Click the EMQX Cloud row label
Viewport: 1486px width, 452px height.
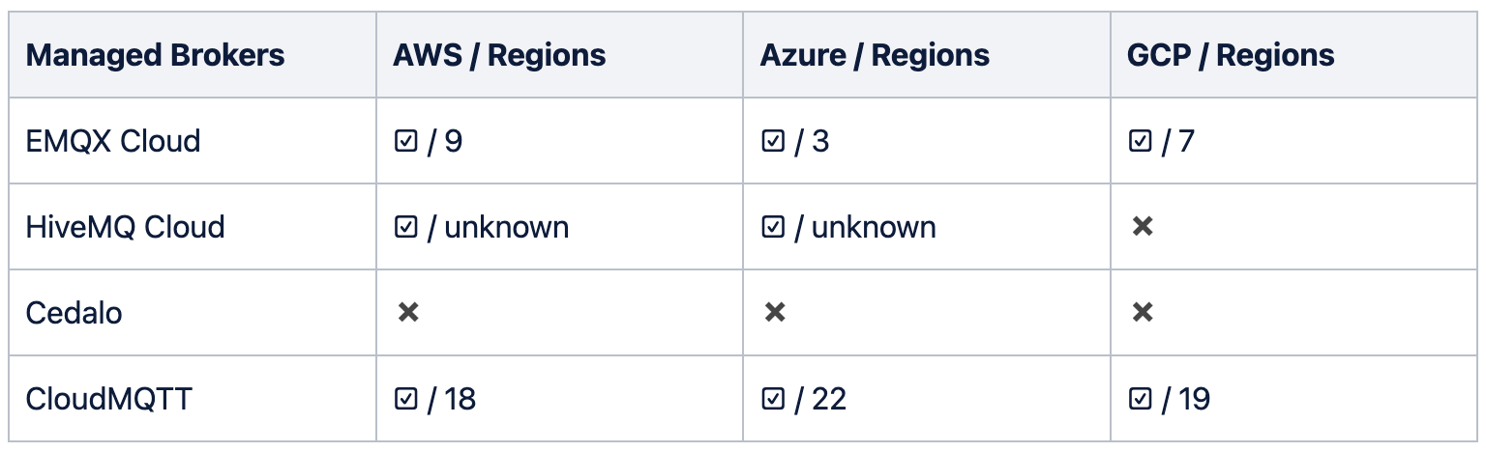113,142
